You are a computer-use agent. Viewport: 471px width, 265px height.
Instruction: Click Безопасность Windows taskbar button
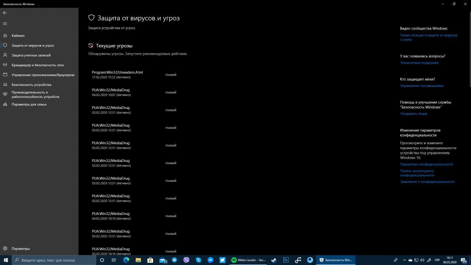click(x=336, y=260)
